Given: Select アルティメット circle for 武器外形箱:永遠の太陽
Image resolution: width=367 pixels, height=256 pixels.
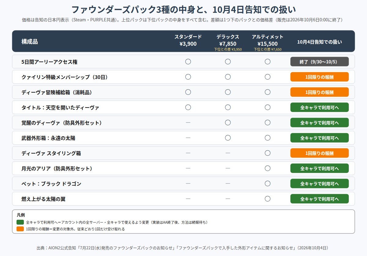Looking at the screenshot, I should pos(268,138).
